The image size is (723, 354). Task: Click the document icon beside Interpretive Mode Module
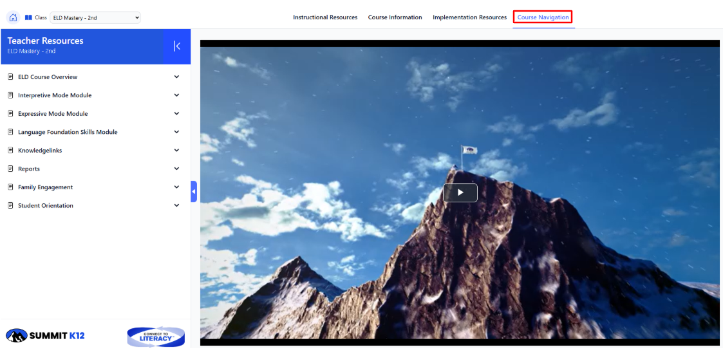(10, 95)
